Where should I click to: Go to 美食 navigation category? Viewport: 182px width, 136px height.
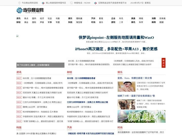click(133, 18)
